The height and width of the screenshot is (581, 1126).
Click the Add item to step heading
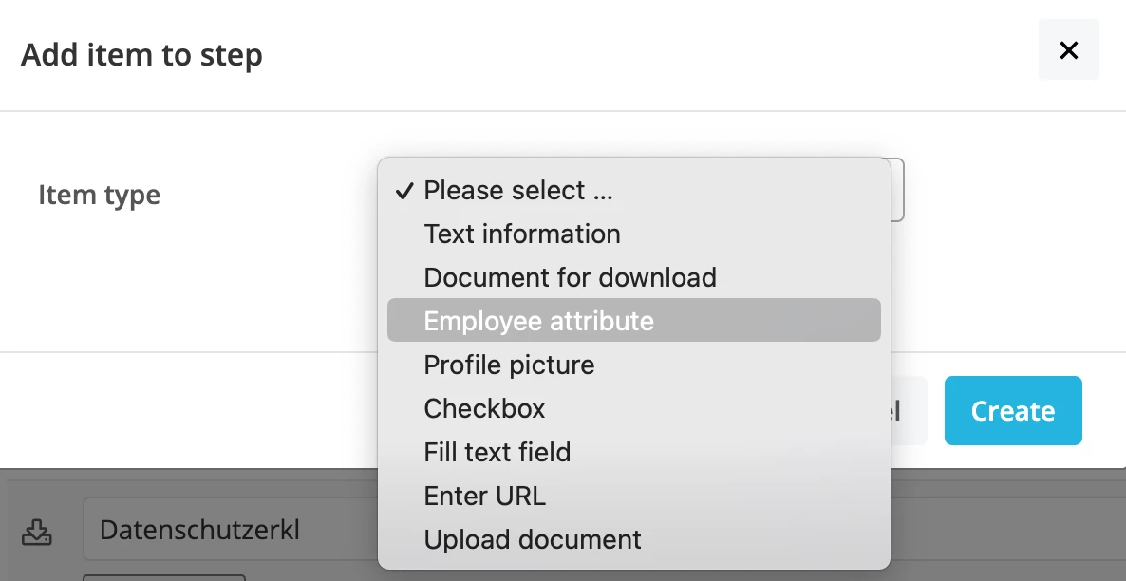point(141,54)
